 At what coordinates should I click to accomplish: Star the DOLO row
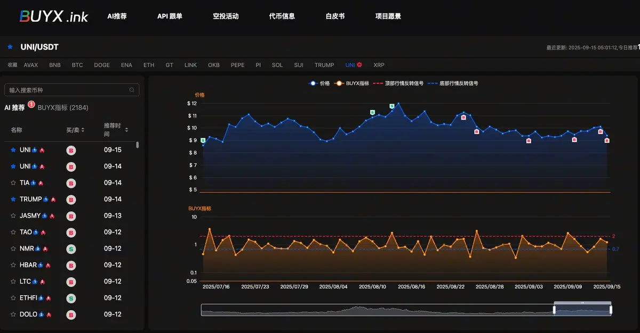[13, 314]
